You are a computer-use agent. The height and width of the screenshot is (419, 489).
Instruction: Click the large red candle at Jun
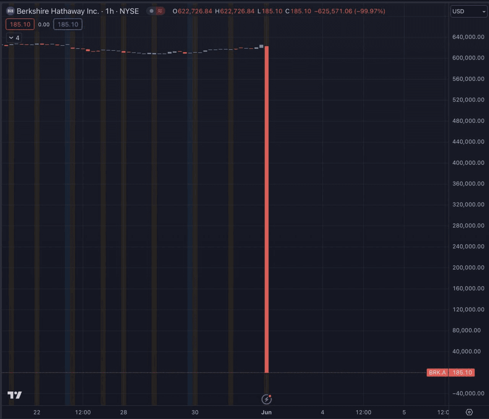click(267, 209)
